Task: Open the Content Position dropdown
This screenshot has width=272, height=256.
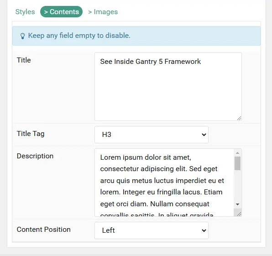Action: coord(151,230)
